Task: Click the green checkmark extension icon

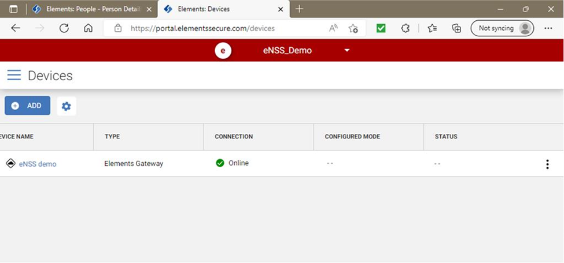Action: point(381,28)
